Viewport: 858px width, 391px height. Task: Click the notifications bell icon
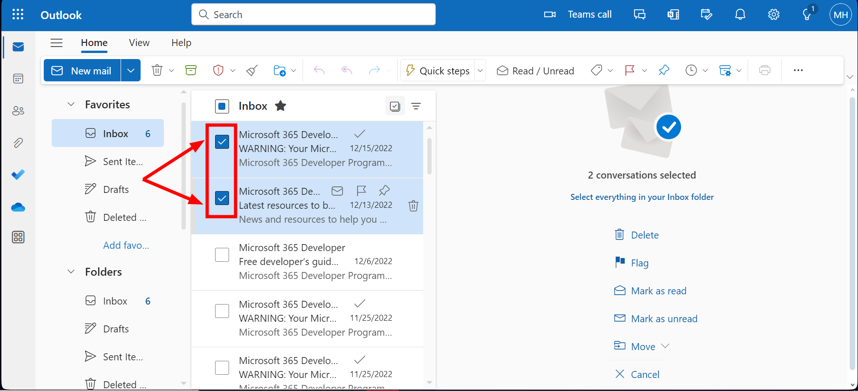pyautogui.click(x=740, y=15)
